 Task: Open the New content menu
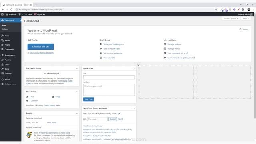(28, 14)
